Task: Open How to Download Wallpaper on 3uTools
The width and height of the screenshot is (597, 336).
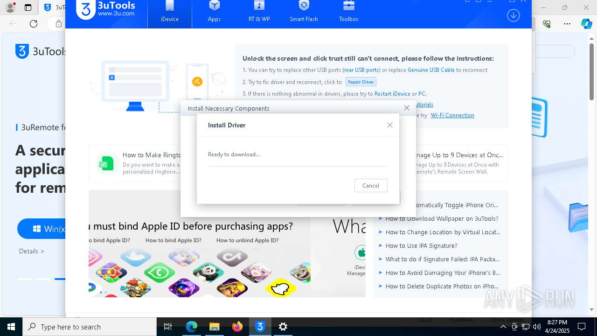Action: click(x=442, y=218)
